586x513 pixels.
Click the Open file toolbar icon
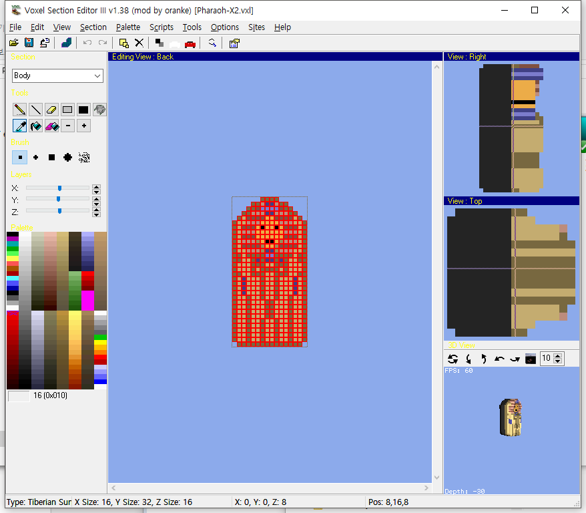14,43
